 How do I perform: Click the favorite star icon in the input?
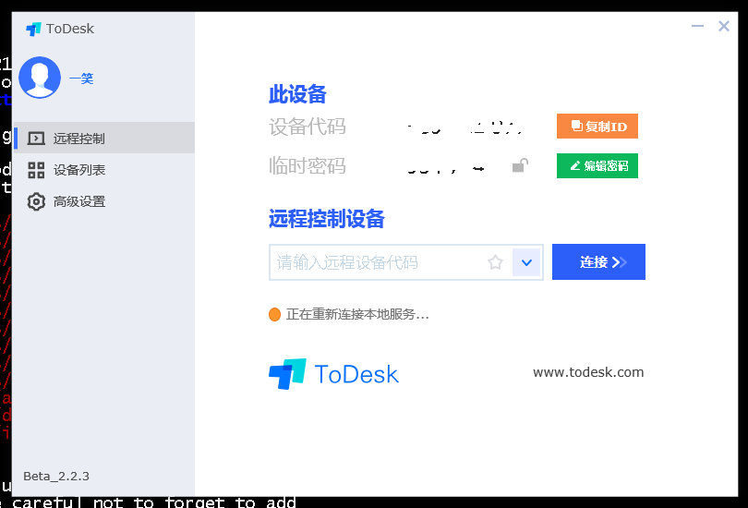click(x=495, y=262)
